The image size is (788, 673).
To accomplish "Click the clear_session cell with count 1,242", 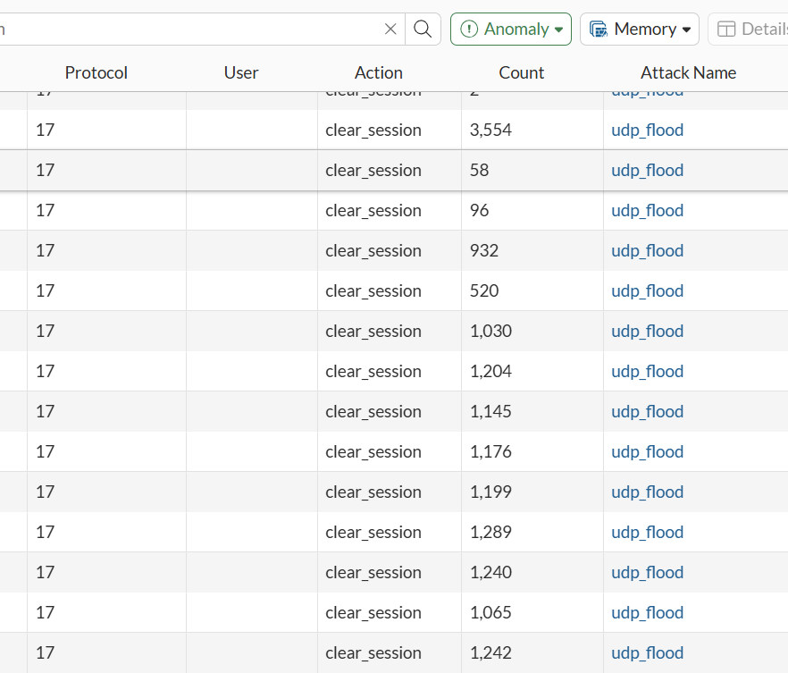I will [373, 653].
